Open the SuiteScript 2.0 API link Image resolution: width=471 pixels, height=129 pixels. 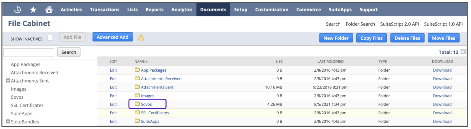(x=399, y=24)
